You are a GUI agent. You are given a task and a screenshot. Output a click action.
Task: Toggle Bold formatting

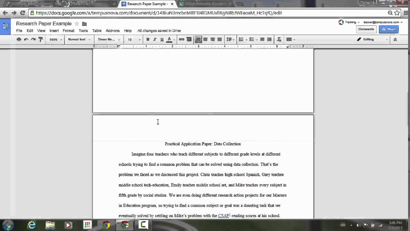148,39
